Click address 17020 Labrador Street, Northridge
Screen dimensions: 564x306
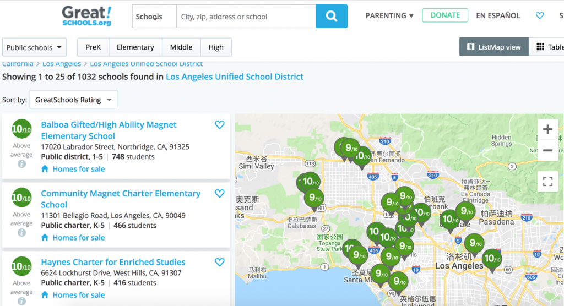(x=115, y=147)
